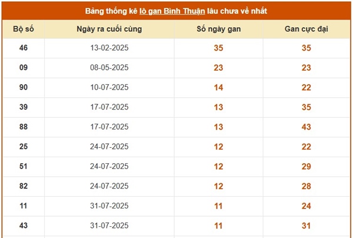
Task: Select number 09 in the Bộ số column
Action: 24,68
